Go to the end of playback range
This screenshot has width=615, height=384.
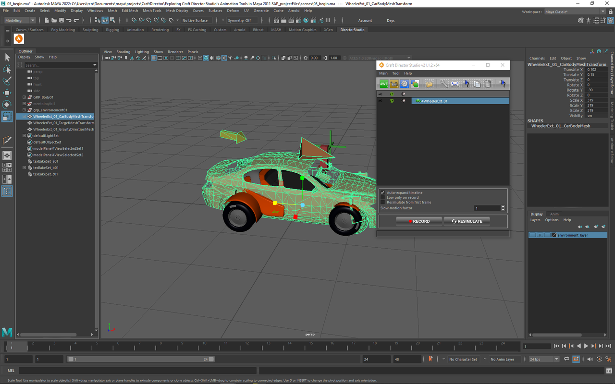(x=608, y=346)
